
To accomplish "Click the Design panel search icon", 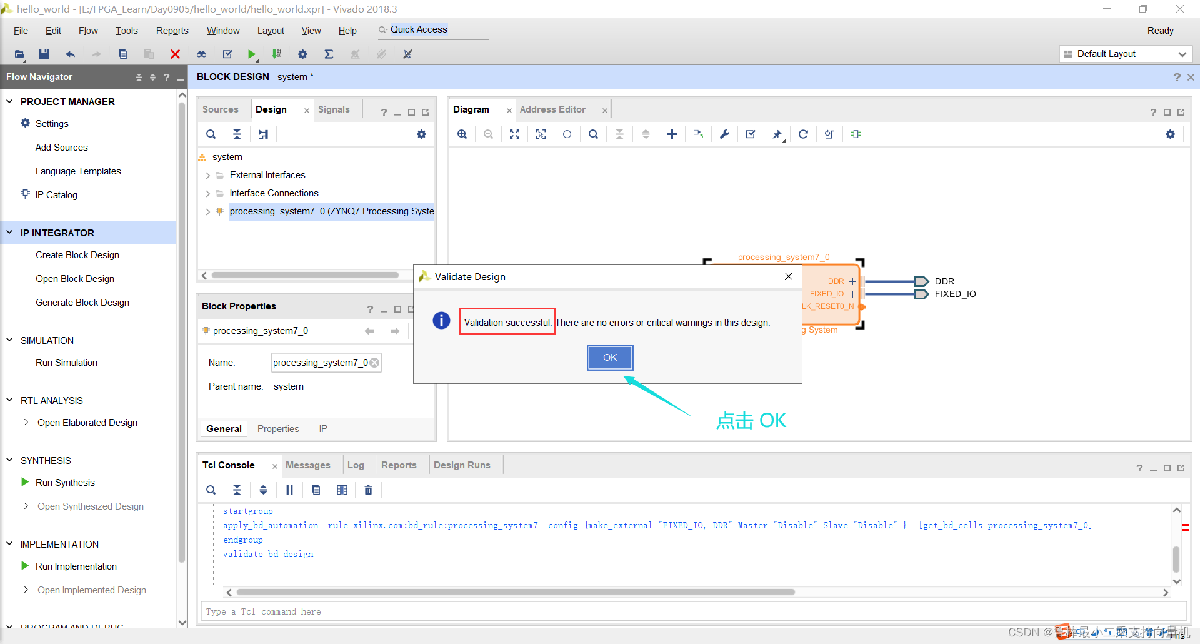I will tap(211, 134).
